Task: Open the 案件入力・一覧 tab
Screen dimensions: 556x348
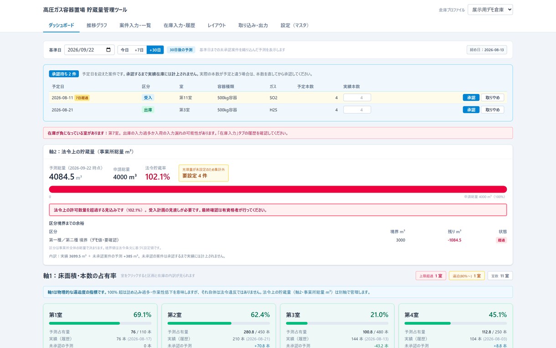Action: point(135,26)
